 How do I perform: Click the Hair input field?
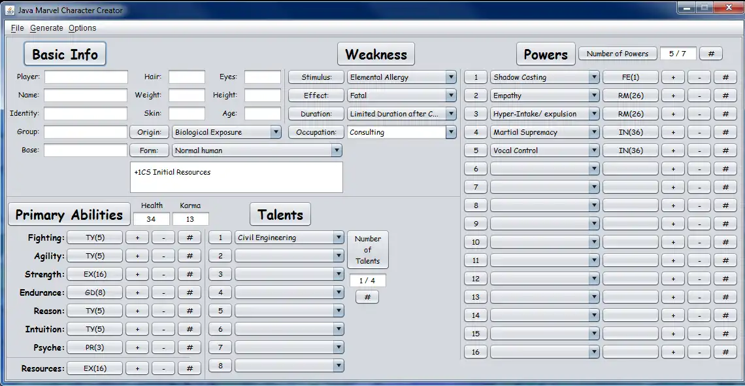(187, 77)
